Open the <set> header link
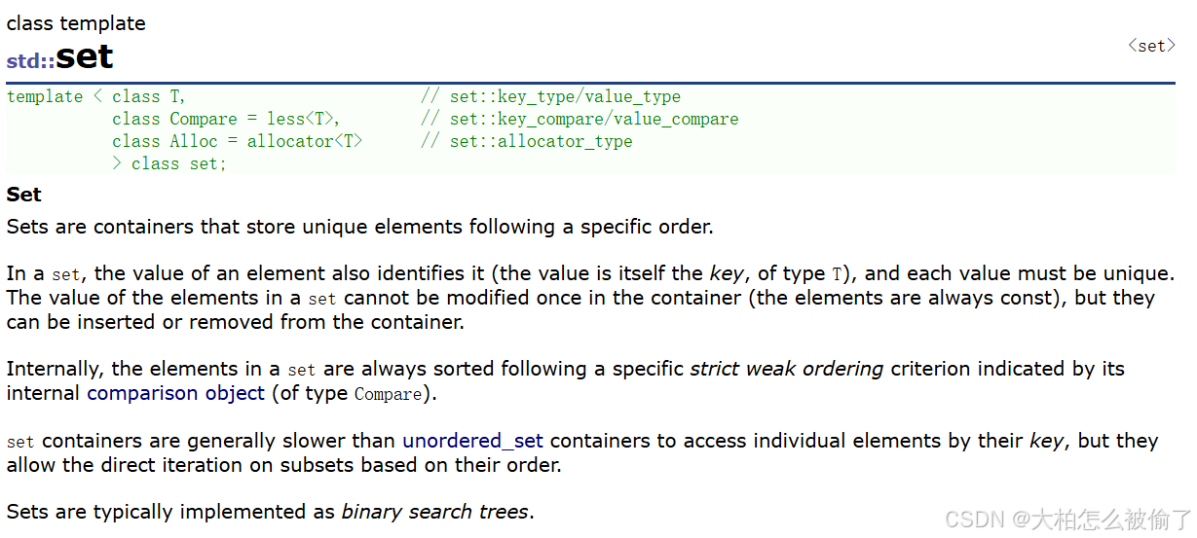The width and height of the screenshot is (1197, 538). click(1151, 46)
